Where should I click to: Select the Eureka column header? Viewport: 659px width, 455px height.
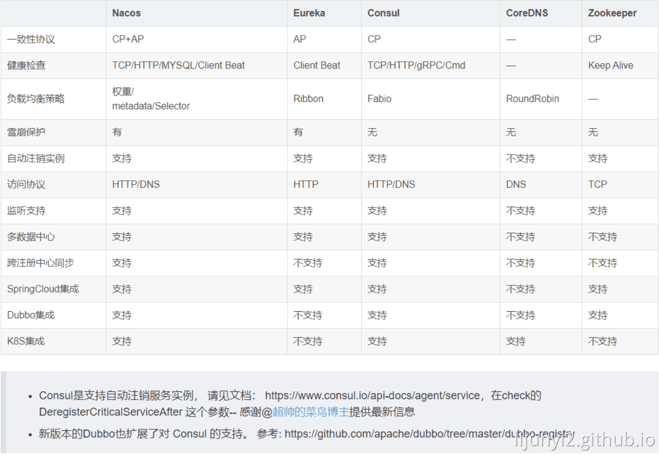click(309, 13)
